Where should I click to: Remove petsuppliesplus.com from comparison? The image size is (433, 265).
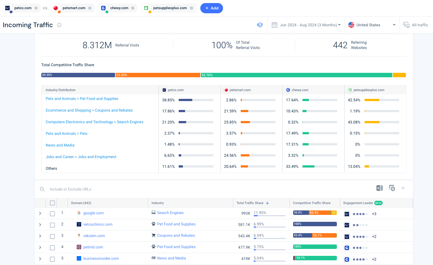pyautogui.click(x=191, y=8)
